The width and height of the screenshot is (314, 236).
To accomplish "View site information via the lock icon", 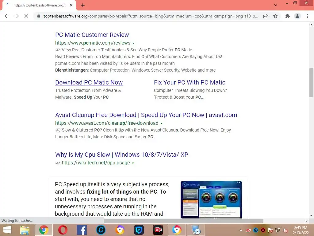I will point(39,16).
